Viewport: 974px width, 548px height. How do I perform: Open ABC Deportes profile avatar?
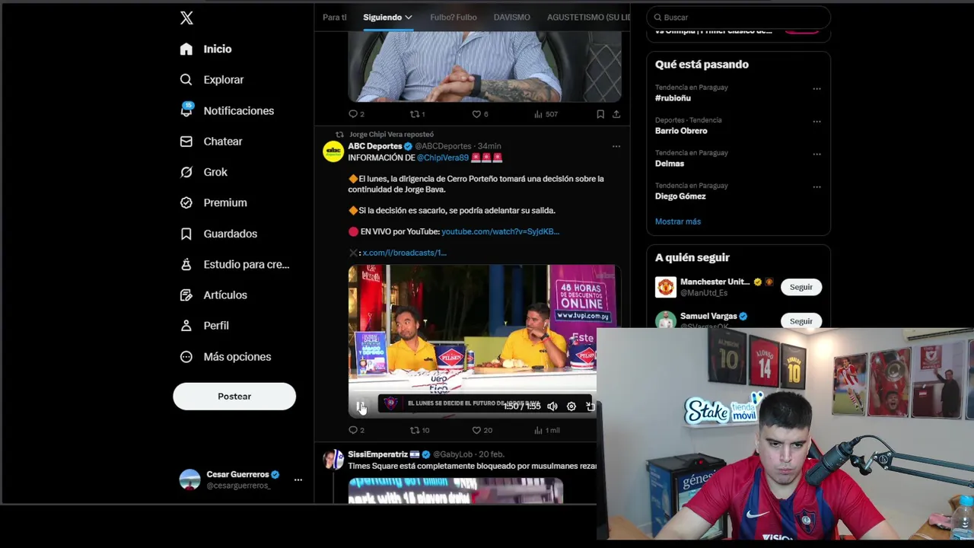pos(333,151)
